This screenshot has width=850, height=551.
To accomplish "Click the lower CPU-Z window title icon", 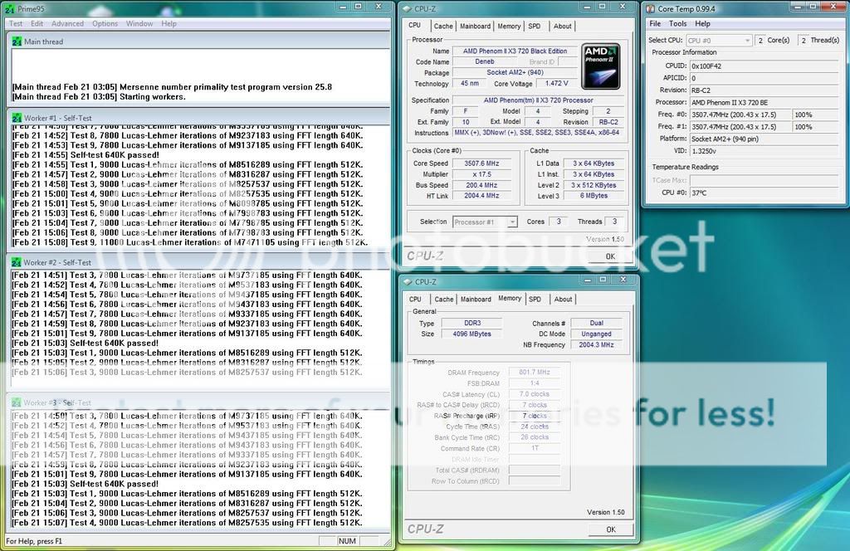I will [x=408, y=282].
